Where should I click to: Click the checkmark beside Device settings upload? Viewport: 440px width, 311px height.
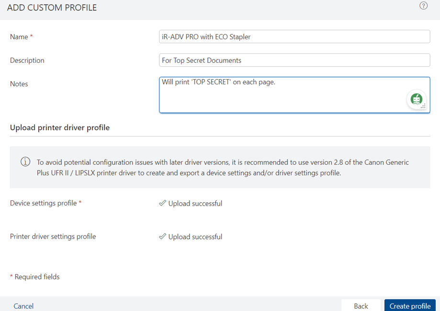[x=162, y=203]
